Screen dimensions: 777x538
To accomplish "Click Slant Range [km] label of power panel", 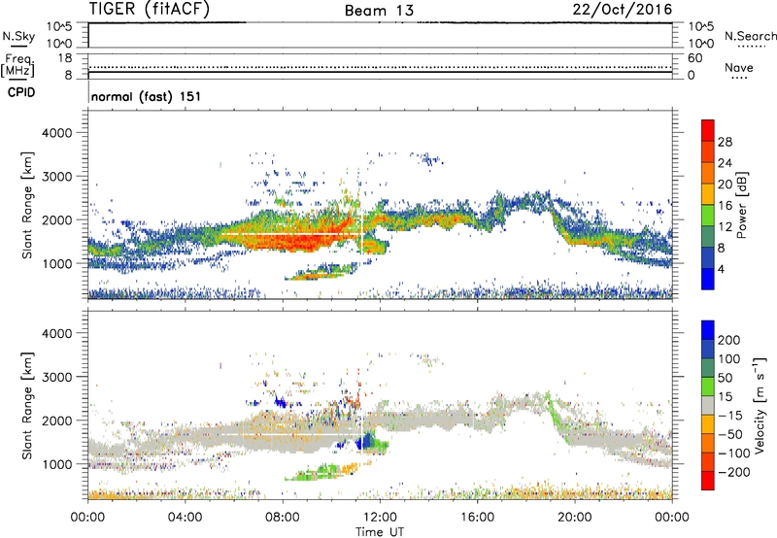I will [x=27, y=205].
